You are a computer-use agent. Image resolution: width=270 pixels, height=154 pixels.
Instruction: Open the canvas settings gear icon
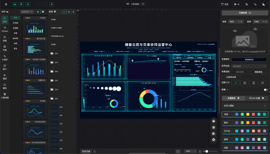pos(214,140)
